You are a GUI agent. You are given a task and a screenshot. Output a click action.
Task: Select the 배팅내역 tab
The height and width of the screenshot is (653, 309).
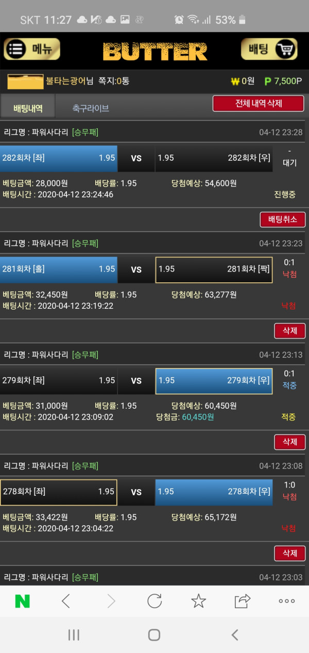tap(28, 108)
